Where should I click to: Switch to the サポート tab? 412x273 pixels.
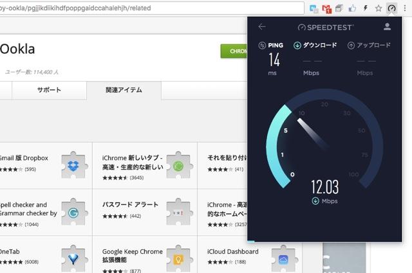(50, 91)
